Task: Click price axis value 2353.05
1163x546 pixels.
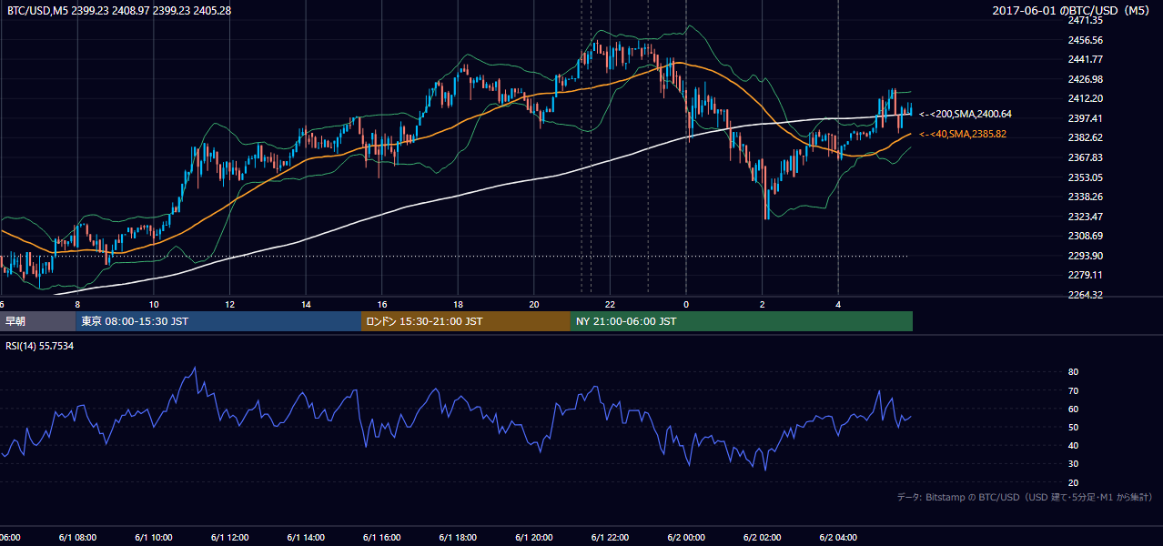Action: coord(1086,177)
